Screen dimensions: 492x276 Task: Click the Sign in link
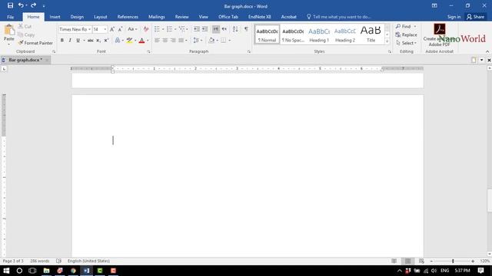click(454, 17)
